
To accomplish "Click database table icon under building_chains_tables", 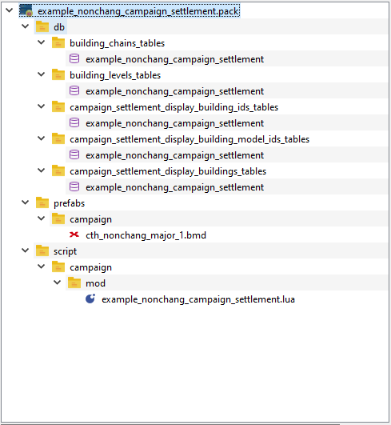I will (74, 58).
